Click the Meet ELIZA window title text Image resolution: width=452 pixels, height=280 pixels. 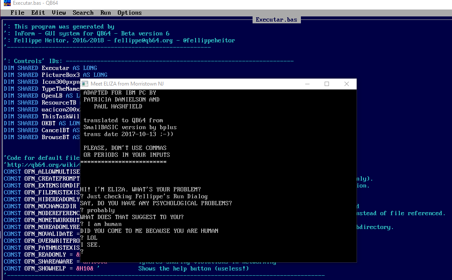[127, 84]
